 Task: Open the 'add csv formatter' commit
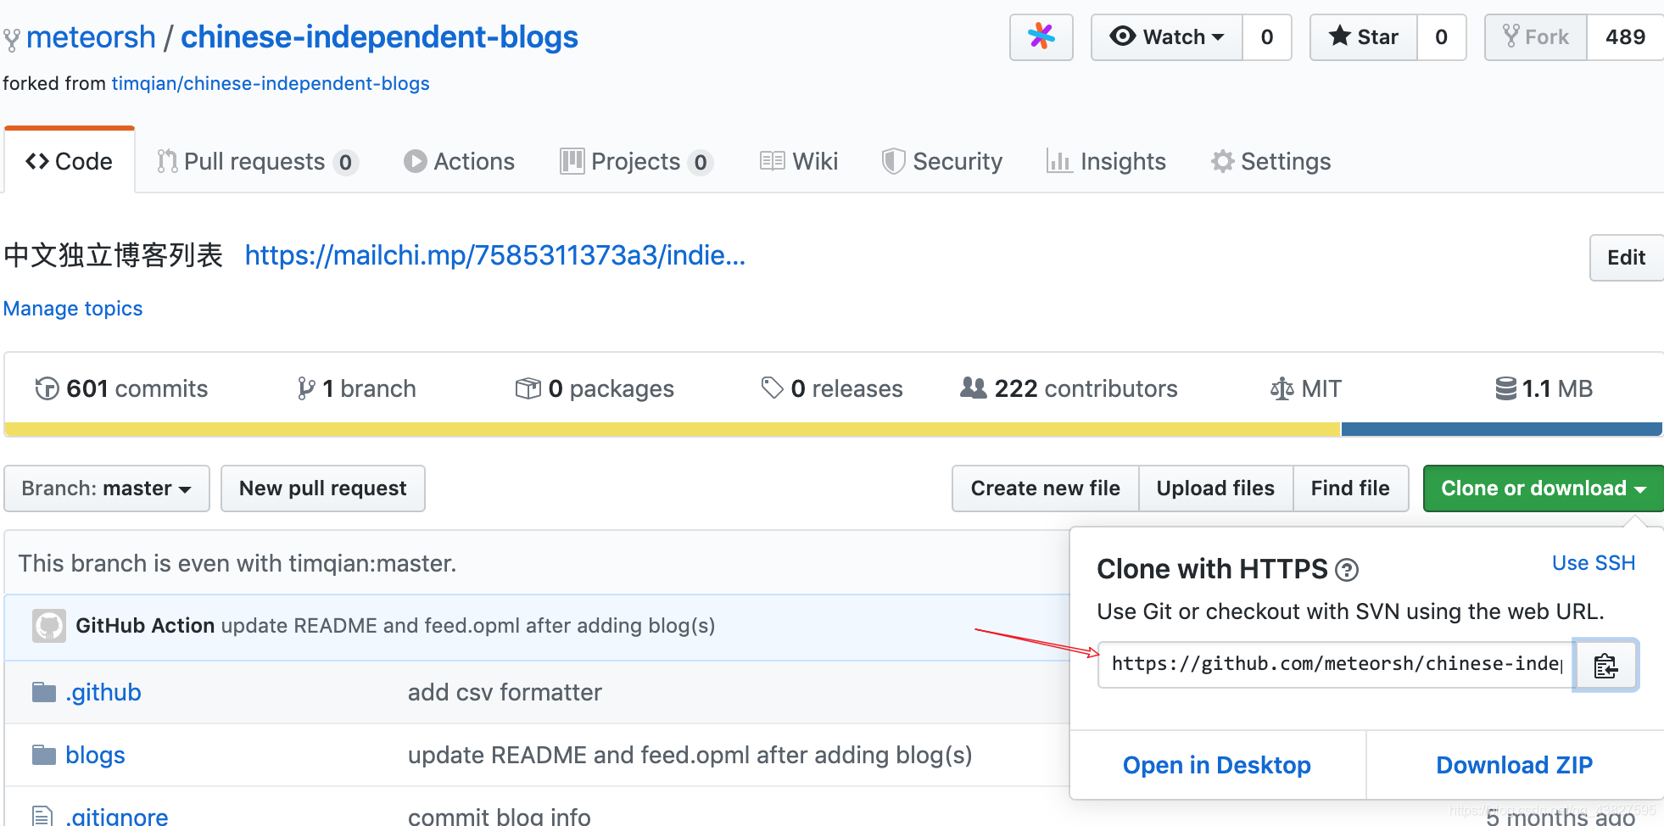[x=505, y=692]
